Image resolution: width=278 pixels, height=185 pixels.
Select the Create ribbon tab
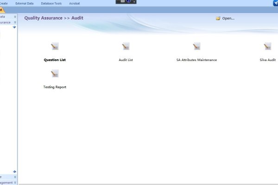click(x=4, y=3)
